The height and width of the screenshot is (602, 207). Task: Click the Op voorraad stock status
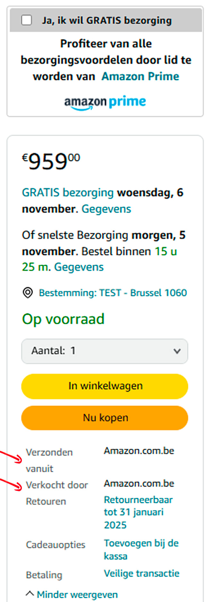pos(63,319)
